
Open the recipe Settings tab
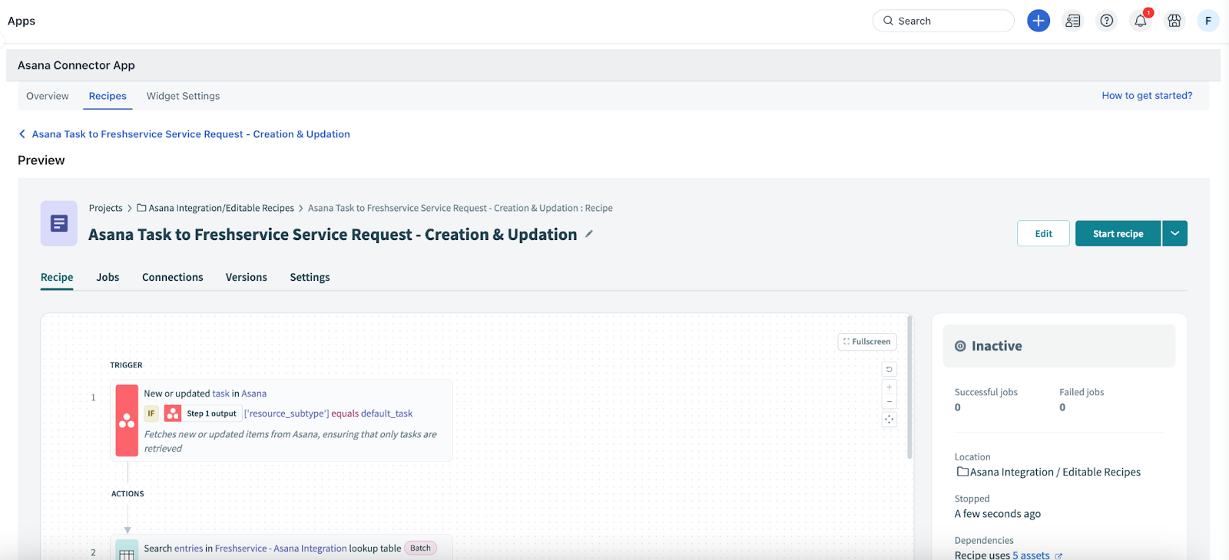coord(310,277)
